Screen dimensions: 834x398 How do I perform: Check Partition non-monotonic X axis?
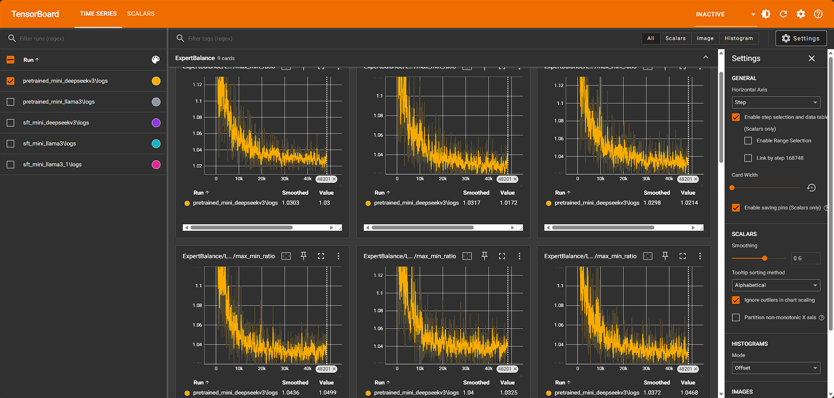736,317
